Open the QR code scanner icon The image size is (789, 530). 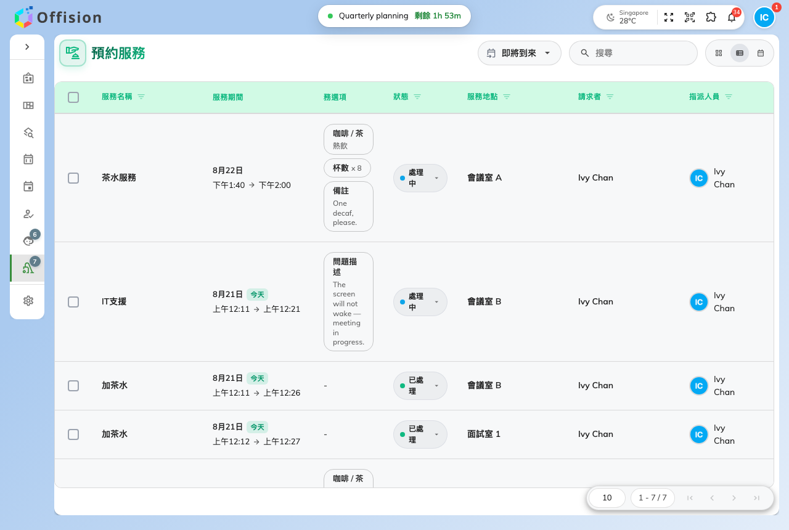[x=690, y=17]
